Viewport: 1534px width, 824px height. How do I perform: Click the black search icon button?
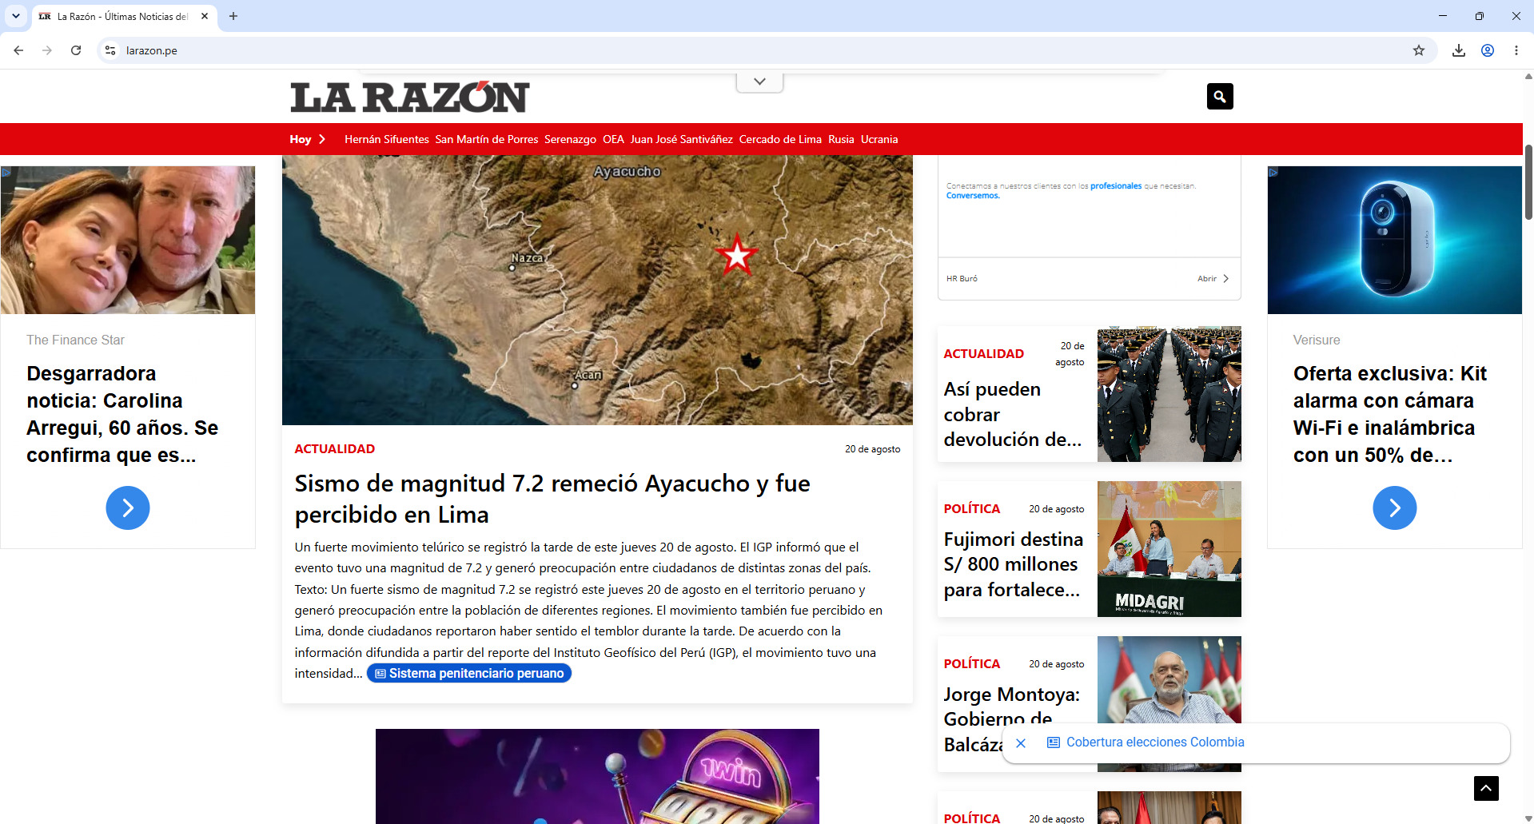[x=1220, y=97]
